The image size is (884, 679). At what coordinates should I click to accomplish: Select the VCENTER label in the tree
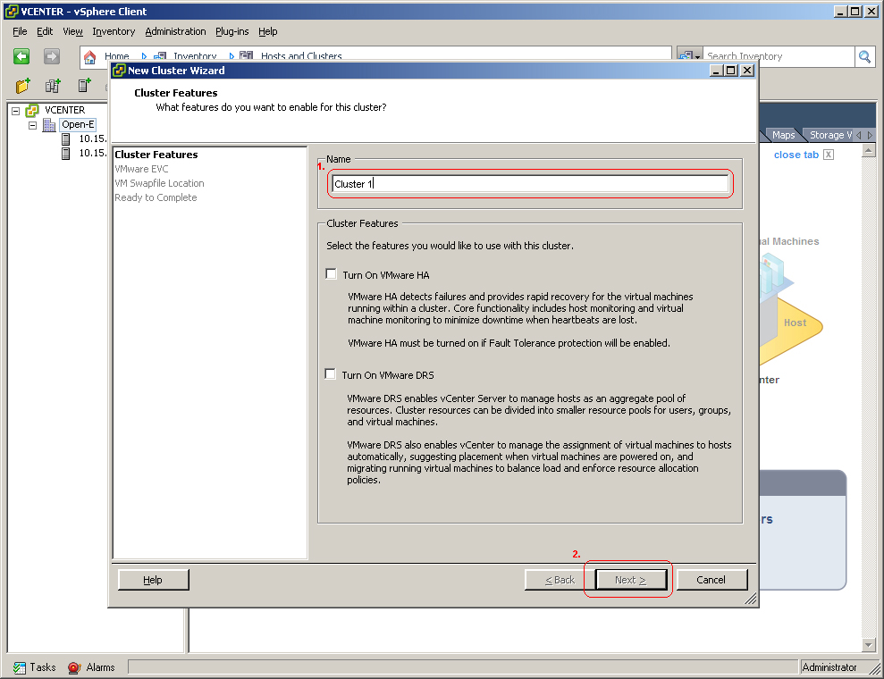(65, 111)
